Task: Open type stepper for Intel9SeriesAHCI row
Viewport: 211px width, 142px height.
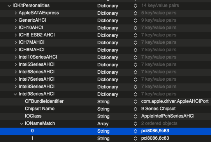Action: point(135,94)
